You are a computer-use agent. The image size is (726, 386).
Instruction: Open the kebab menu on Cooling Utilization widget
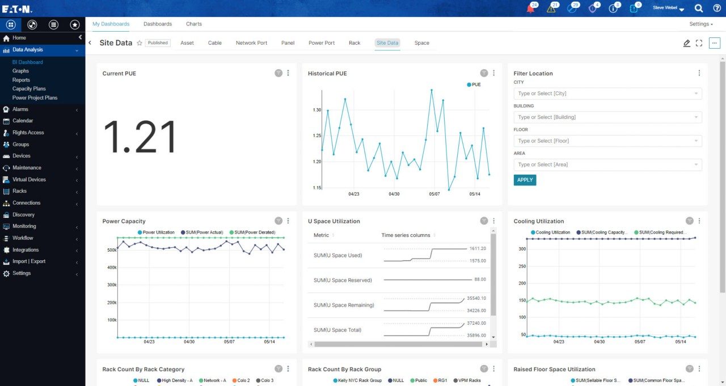pyautogui.click(x=699, y=220)
